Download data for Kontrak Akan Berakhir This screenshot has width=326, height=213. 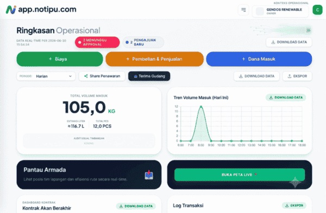click(x=136, y=206)
